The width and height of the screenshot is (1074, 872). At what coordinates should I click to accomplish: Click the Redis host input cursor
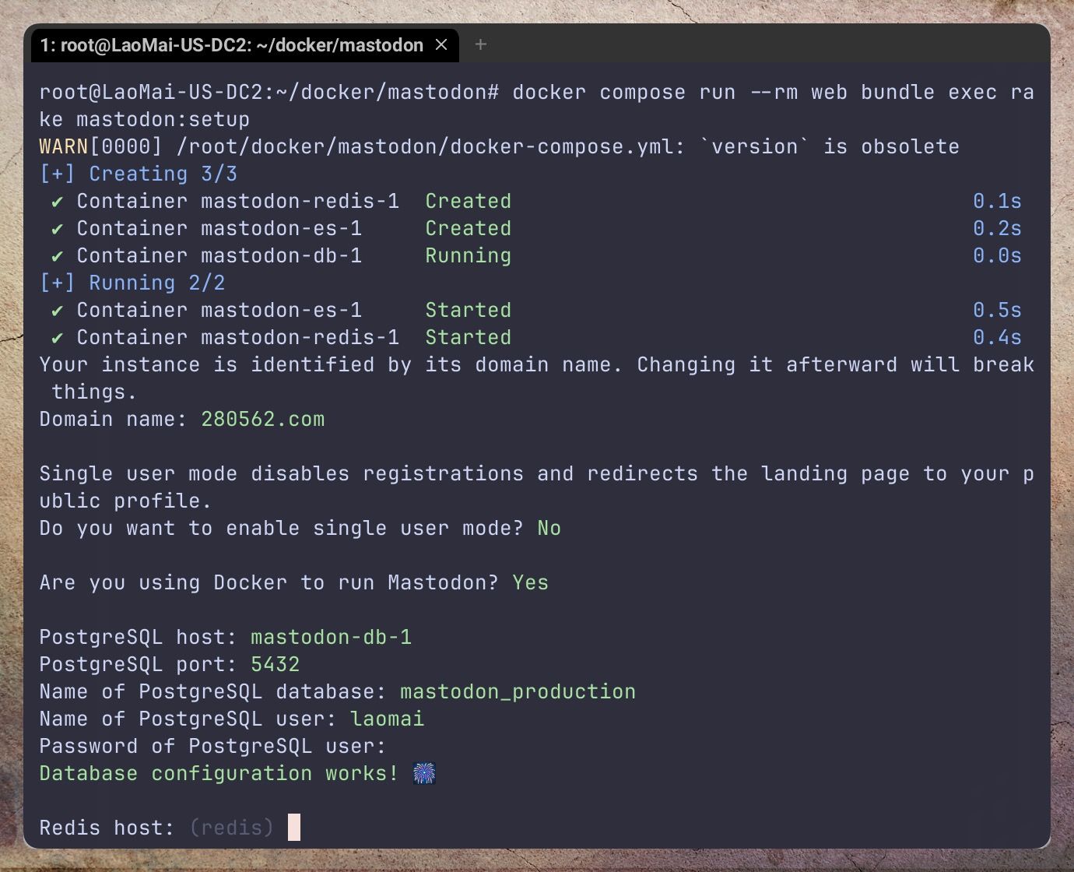(x=294, y=827)
